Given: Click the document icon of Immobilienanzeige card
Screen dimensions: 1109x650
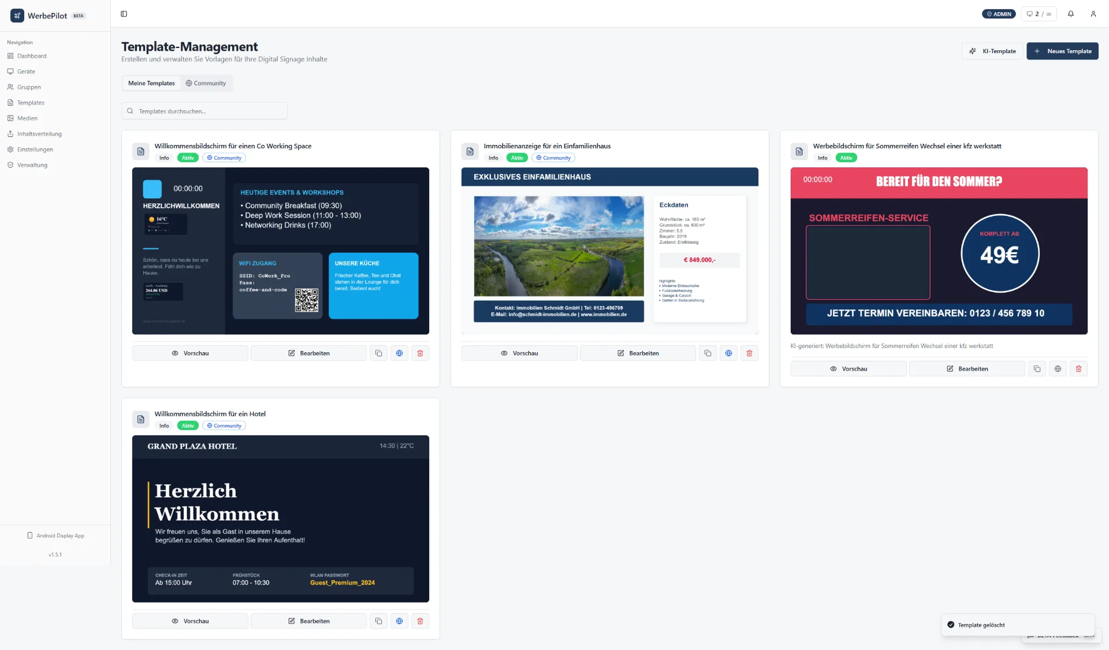Looking at the screenshot, I should coord(470,151).
